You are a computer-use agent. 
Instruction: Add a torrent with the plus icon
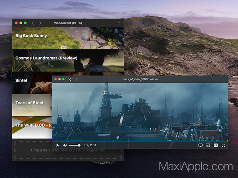pos(119,23)
